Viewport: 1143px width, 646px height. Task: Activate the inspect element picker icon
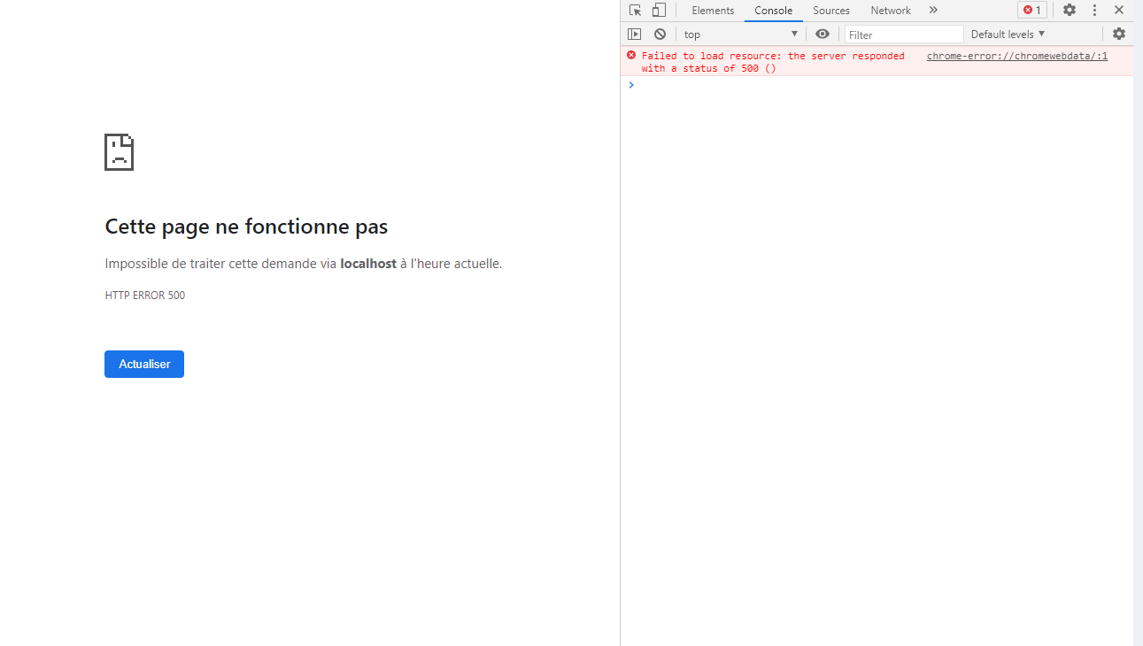tap(635, 11)
